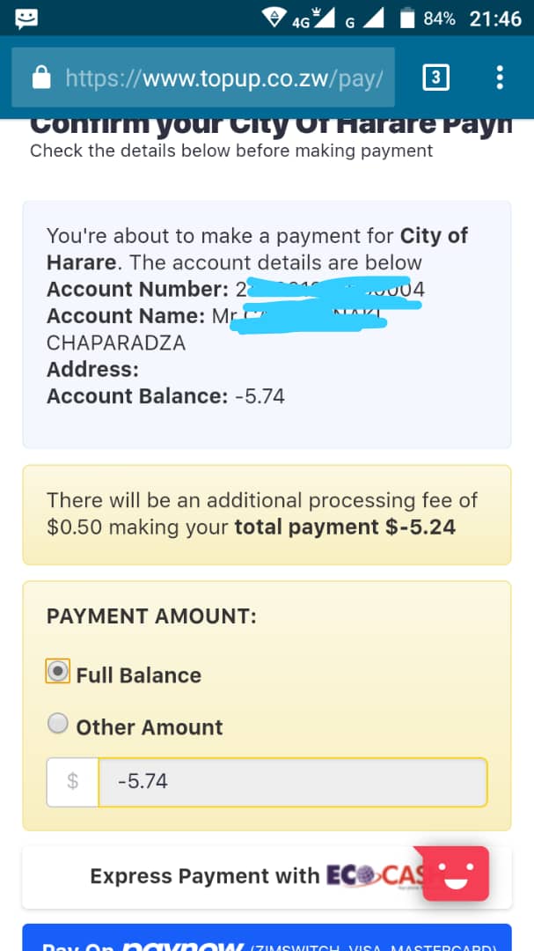The height and width of the screenshot is (951, 534).
Task: Select the Full Balance option
Action: click(x=56, y=670)
